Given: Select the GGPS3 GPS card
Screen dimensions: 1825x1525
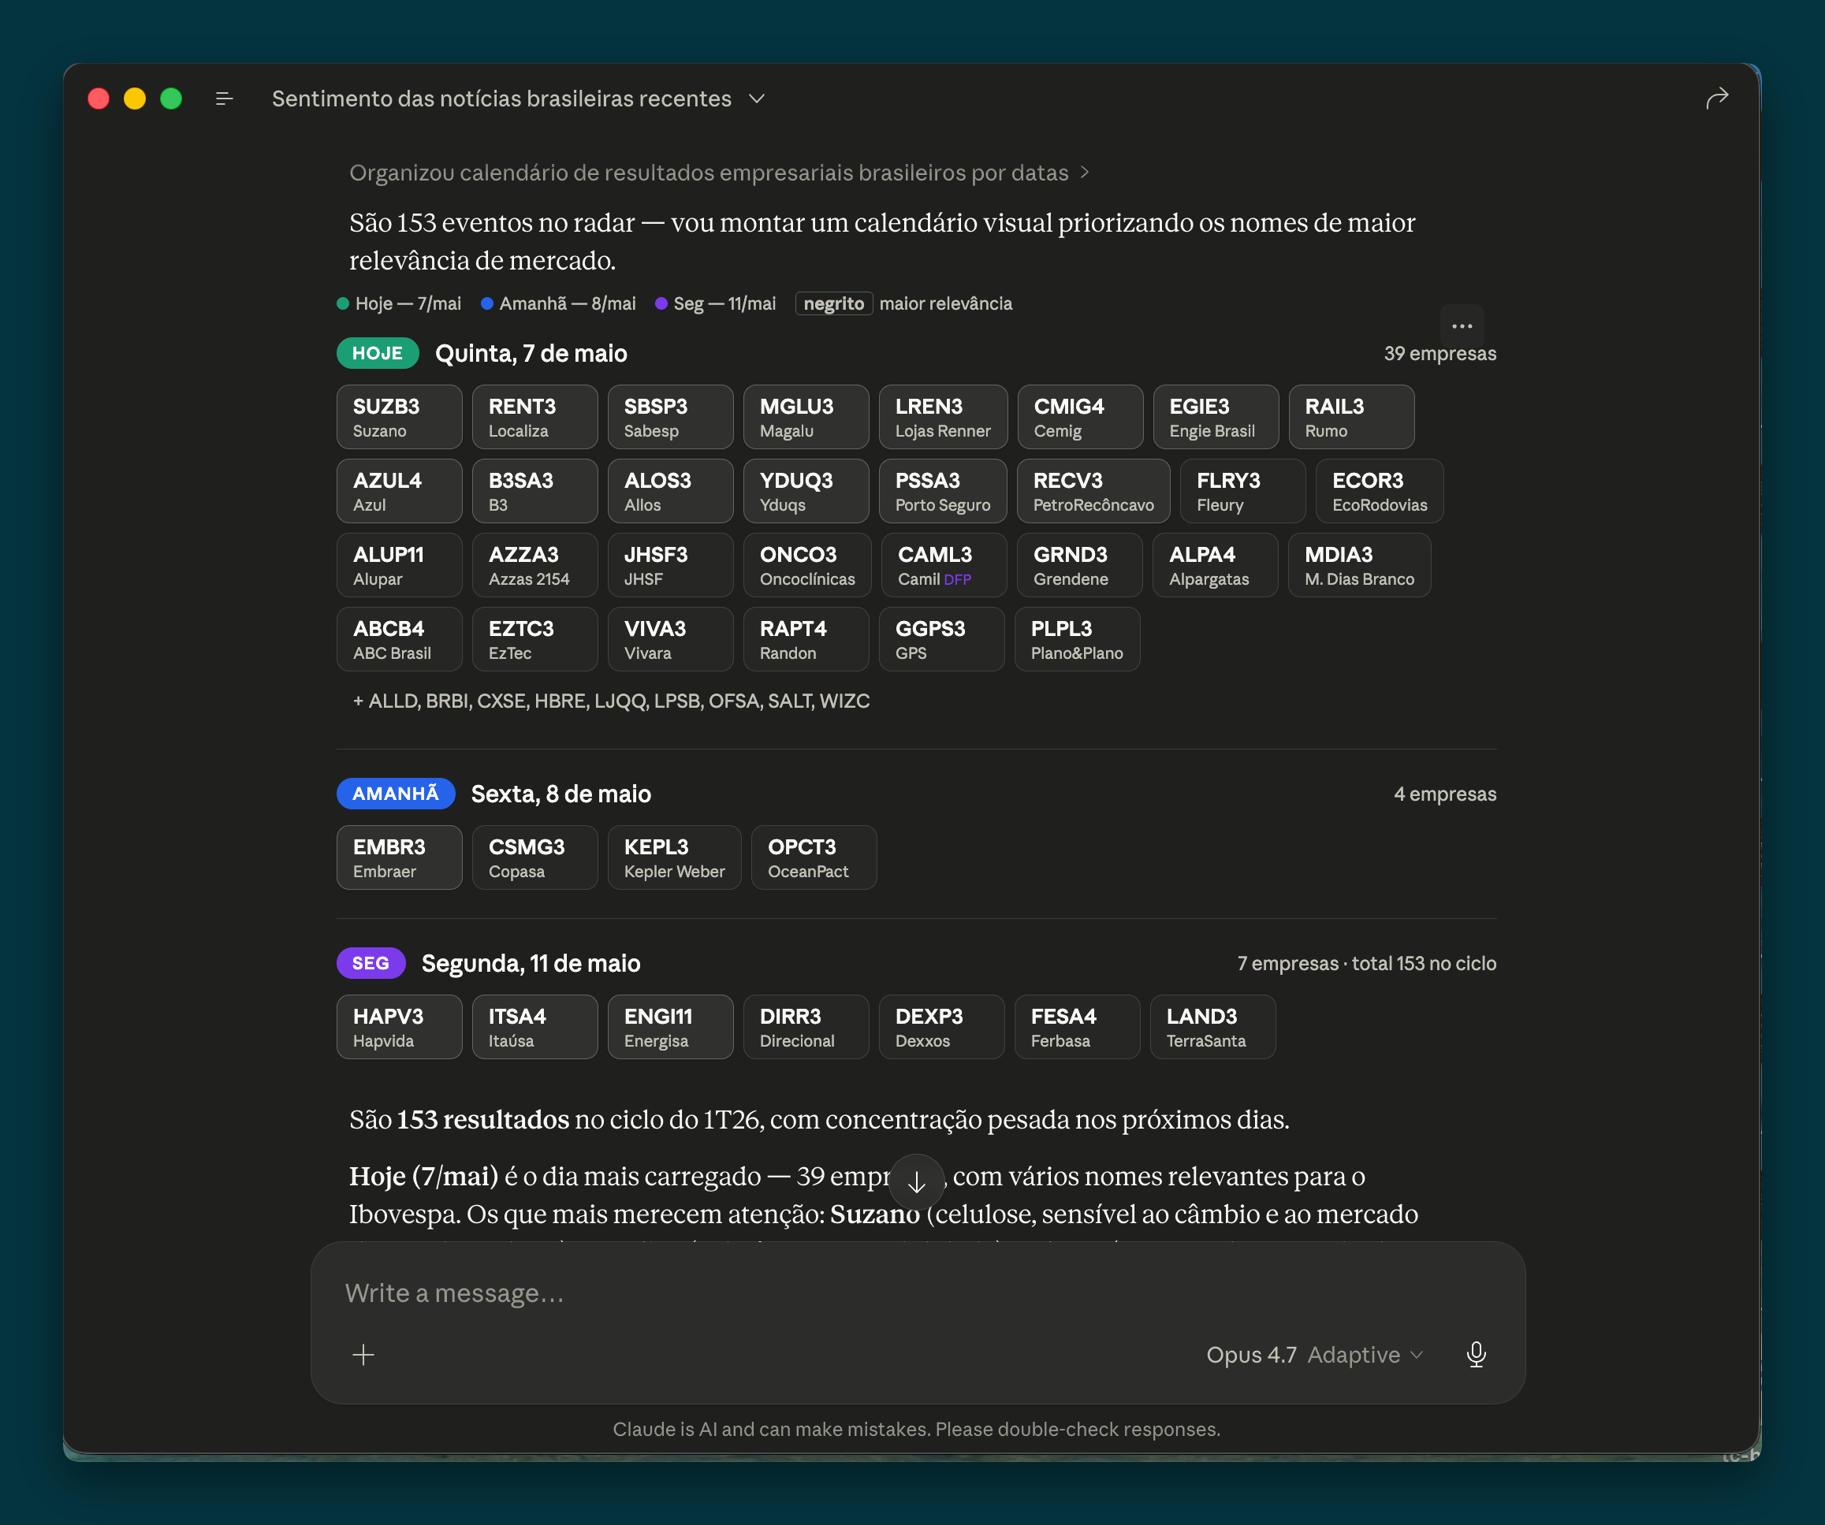Looking at the screenshot, I should pos(941,638).
